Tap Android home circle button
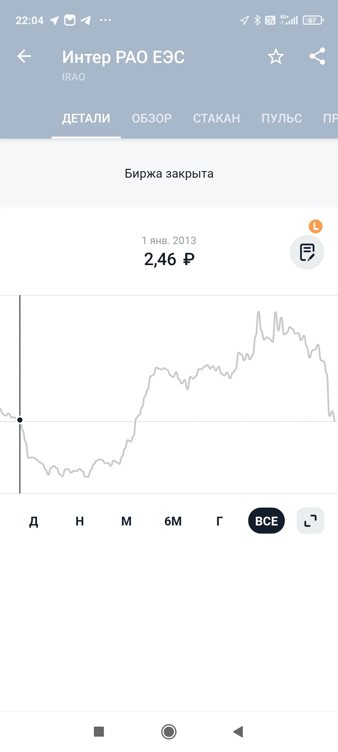The height and width of the screenshot is (752, 338). [x=169, y=732]
